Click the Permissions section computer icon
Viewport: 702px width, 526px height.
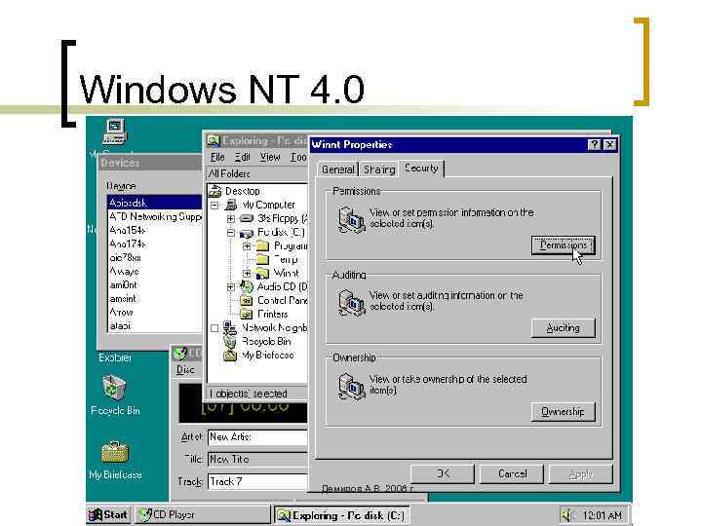click(x=351, y=219)
